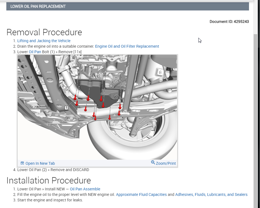Click the Installation Procedure heading
Viewport: 260px width, 208px height.
[49, 180]
